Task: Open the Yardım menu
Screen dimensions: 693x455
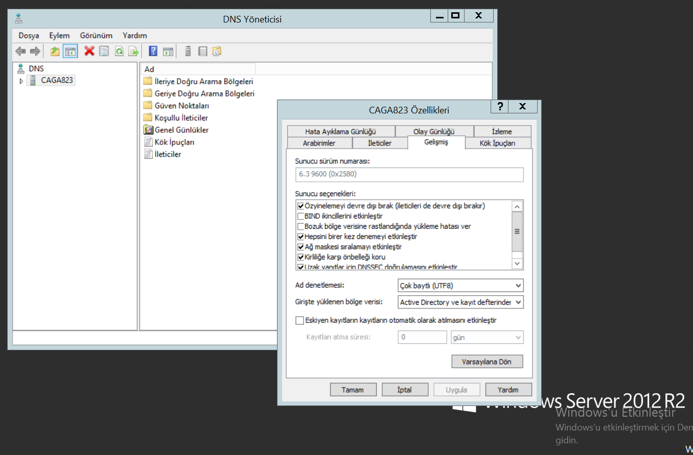Action: (x=135, y=35)
